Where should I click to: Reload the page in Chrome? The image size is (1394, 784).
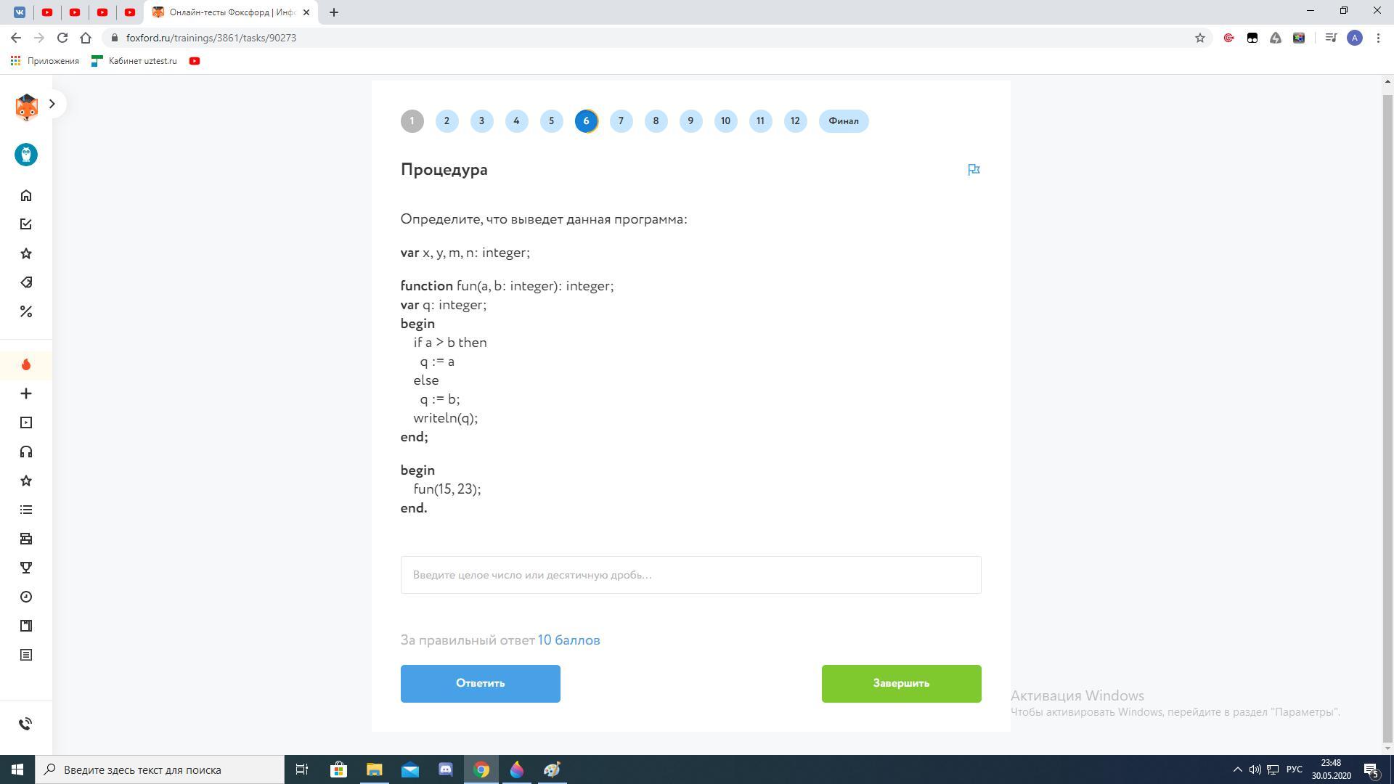(62, 38)
